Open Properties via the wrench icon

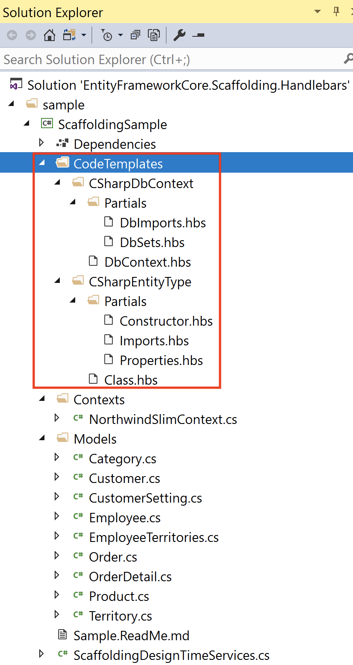tap(179, 35)
